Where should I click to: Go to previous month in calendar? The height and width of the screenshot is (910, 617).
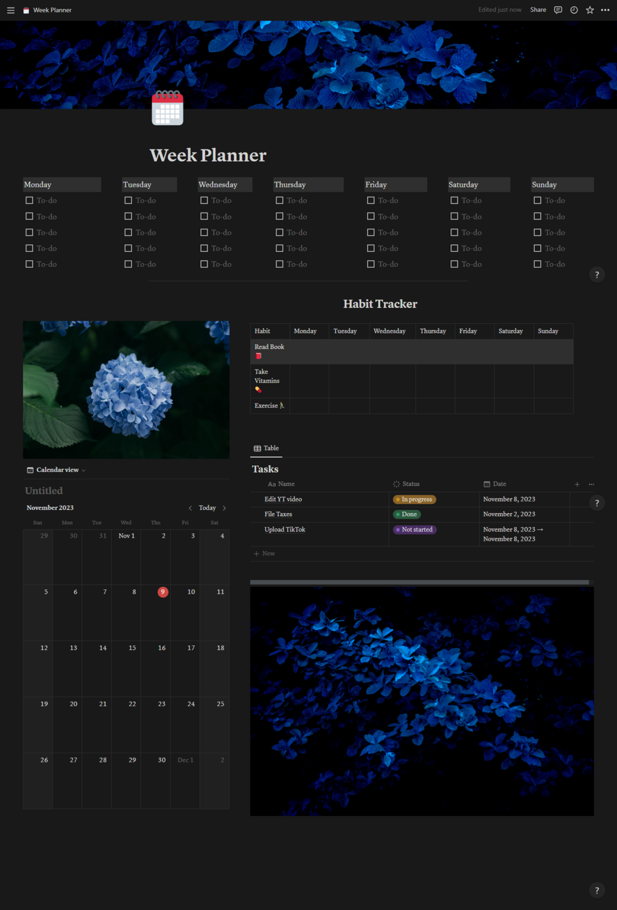click(190, 508)
